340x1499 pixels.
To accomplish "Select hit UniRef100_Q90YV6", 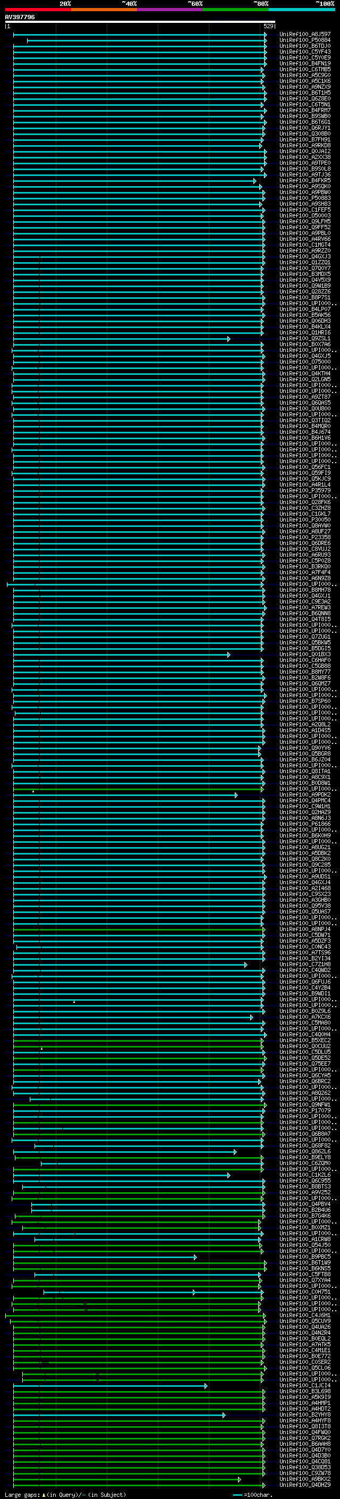I will (305, 748).
